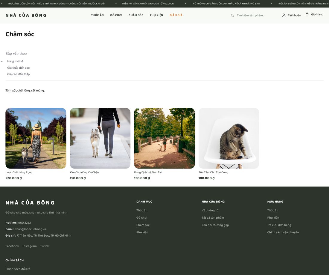
Task: Go home via Nhà Của Bông logo
Action: [x=26, y=15]
